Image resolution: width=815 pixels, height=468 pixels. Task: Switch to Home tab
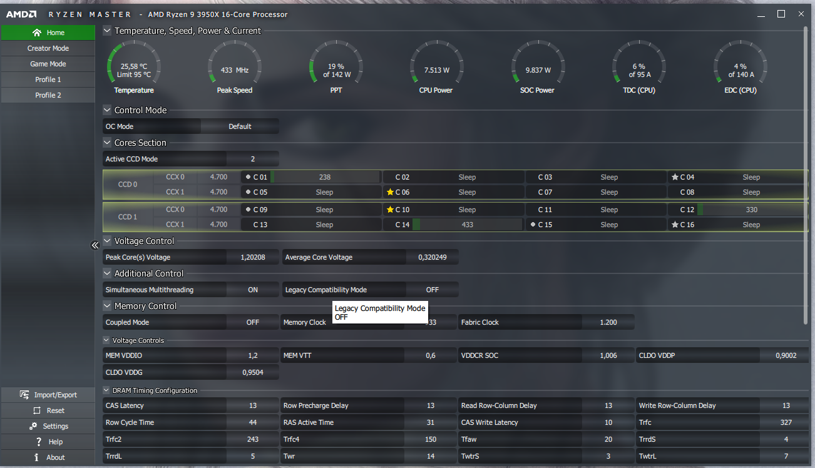pyautogui.click(x=48, y=33)
